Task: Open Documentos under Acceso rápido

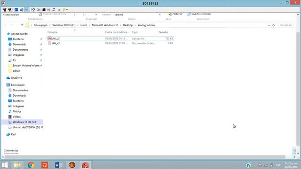Action: pyautogui.click(x=20, y=50)
